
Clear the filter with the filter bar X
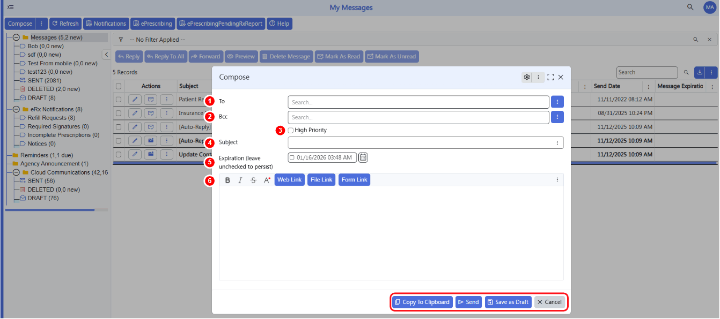[x=709, y=40]
